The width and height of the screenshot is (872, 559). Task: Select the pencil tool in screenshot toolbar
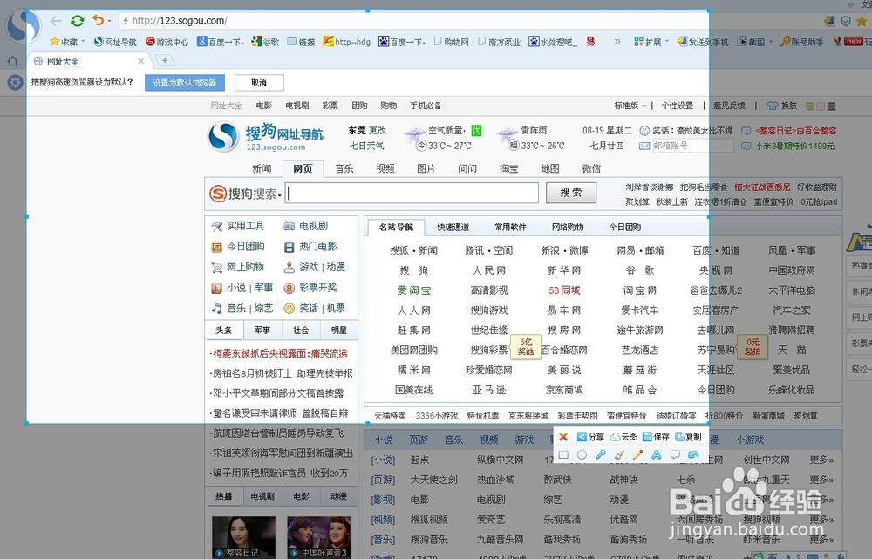(638, 454)
